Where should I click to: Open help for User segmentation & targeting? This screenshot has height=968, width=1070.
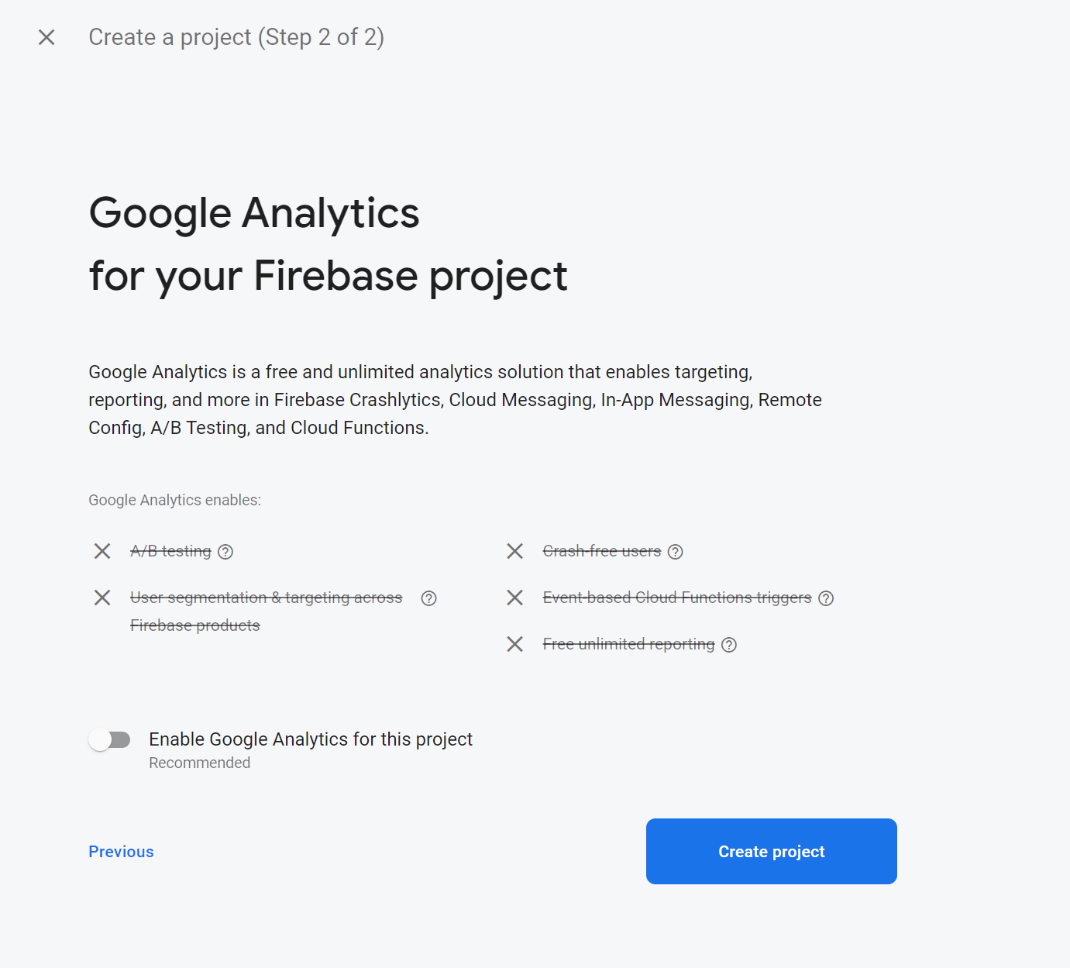click(x=428, y=598)
